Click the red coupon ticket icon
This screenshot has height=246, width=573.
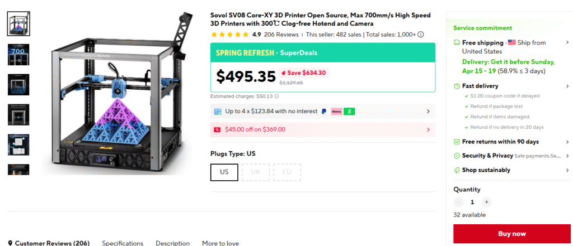[x=217, y=129]
